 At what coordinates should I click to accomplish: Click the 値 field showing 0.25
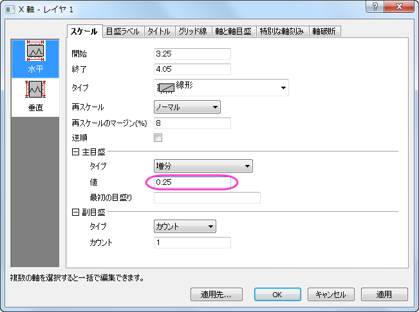192,182
